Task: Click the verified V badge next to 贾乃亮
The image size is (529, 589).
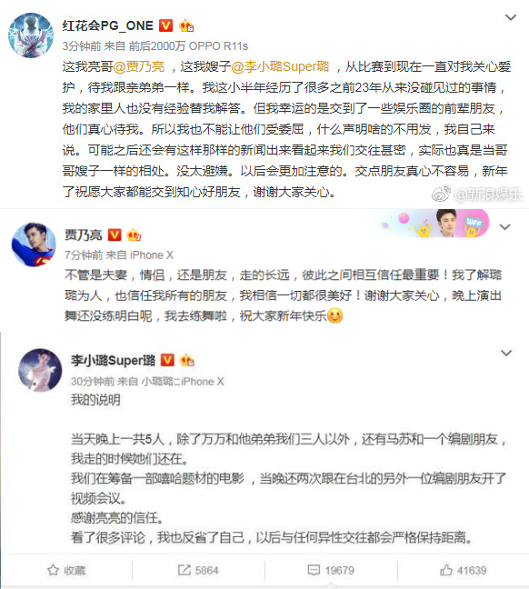Action: coord(115,235)
